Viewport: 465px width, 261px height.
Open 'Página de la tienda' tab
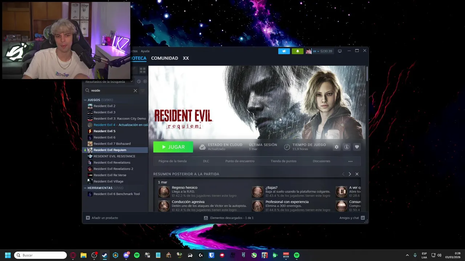click(x=173, y=161)
